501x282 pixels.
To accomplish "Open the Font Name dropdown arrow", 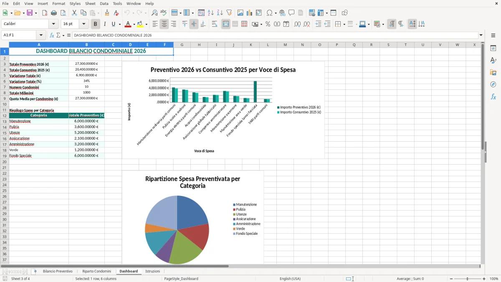I will pyautogui.click(x=53, y=24).
